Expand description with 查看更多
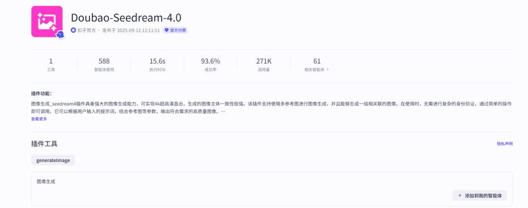This screenshot has width=528, height=208. click(x=39, y=119)
